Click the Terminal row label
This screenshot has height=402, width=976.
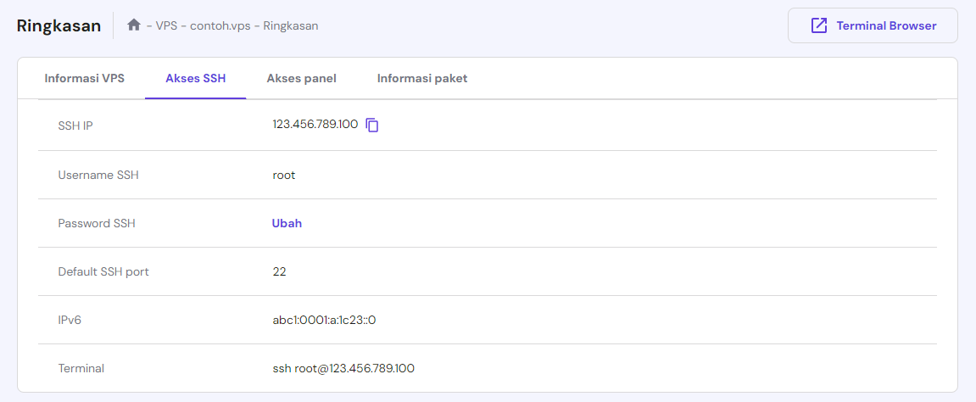click(81, 369)
